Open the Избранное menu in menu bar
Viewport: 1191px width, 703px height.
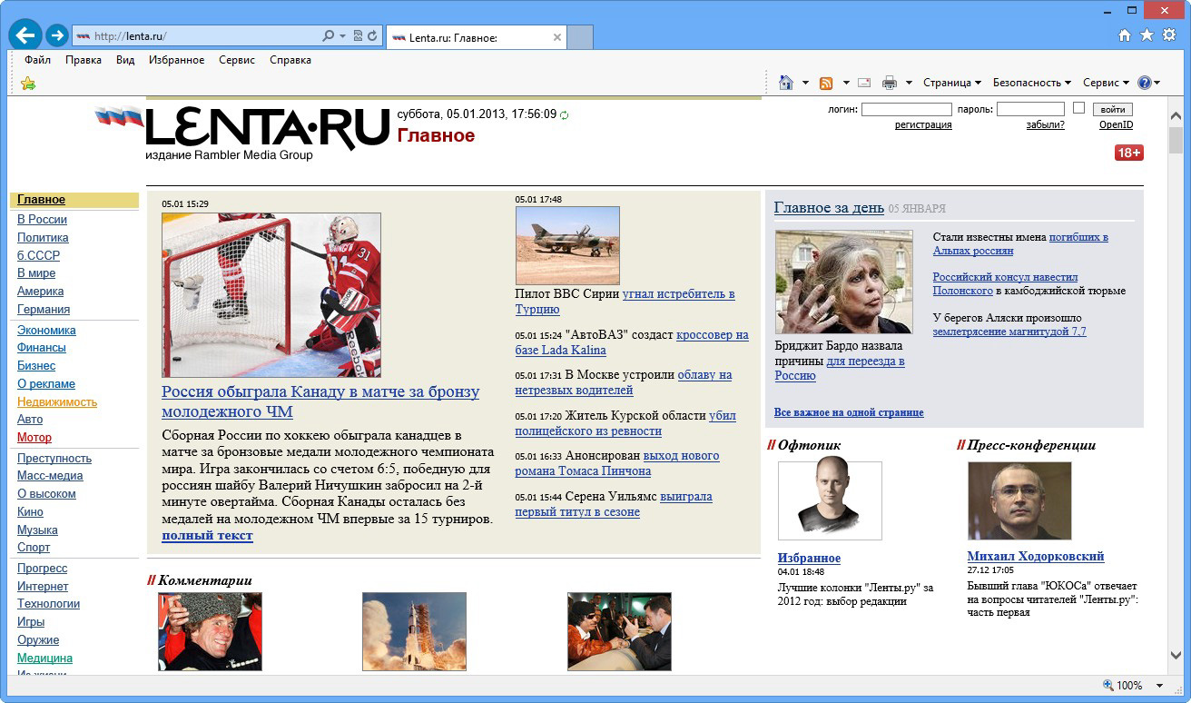click(176, 60)
